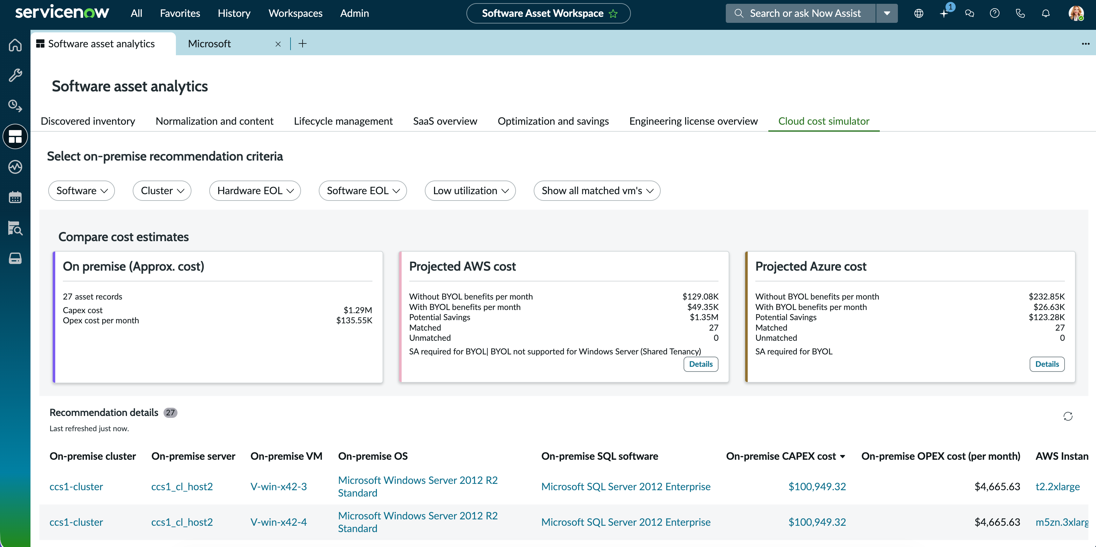This screenshot has height=547, width=1096.
Task: Expand the Cluster filter dropdown
Action: pyautogui.click(x=162, y=191)
